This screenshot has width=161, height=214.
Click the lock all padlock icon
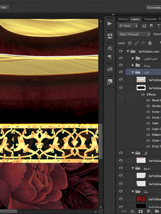tap(150, 43)
